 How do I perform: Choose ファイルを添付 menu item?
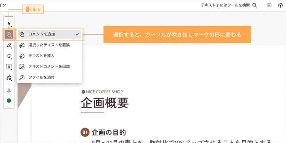(x=49, y=77)
